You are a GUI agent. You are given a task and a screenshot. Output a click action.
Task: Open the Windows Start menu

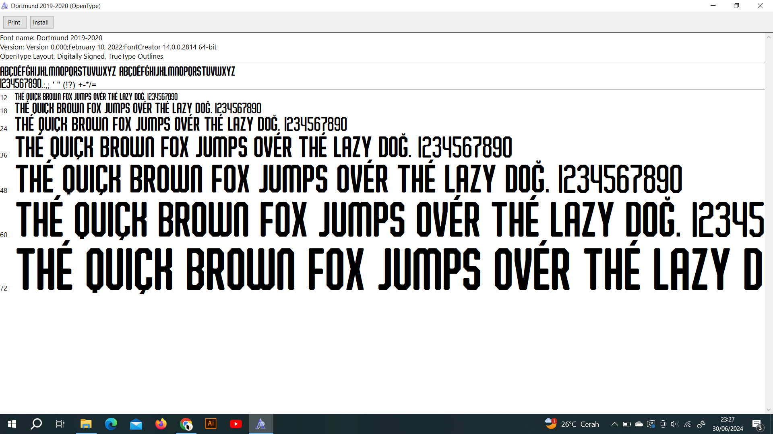tap(12, 424)
